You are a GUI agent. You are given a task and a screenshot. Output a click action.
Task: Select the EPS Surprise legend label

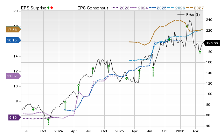[34, 8]
